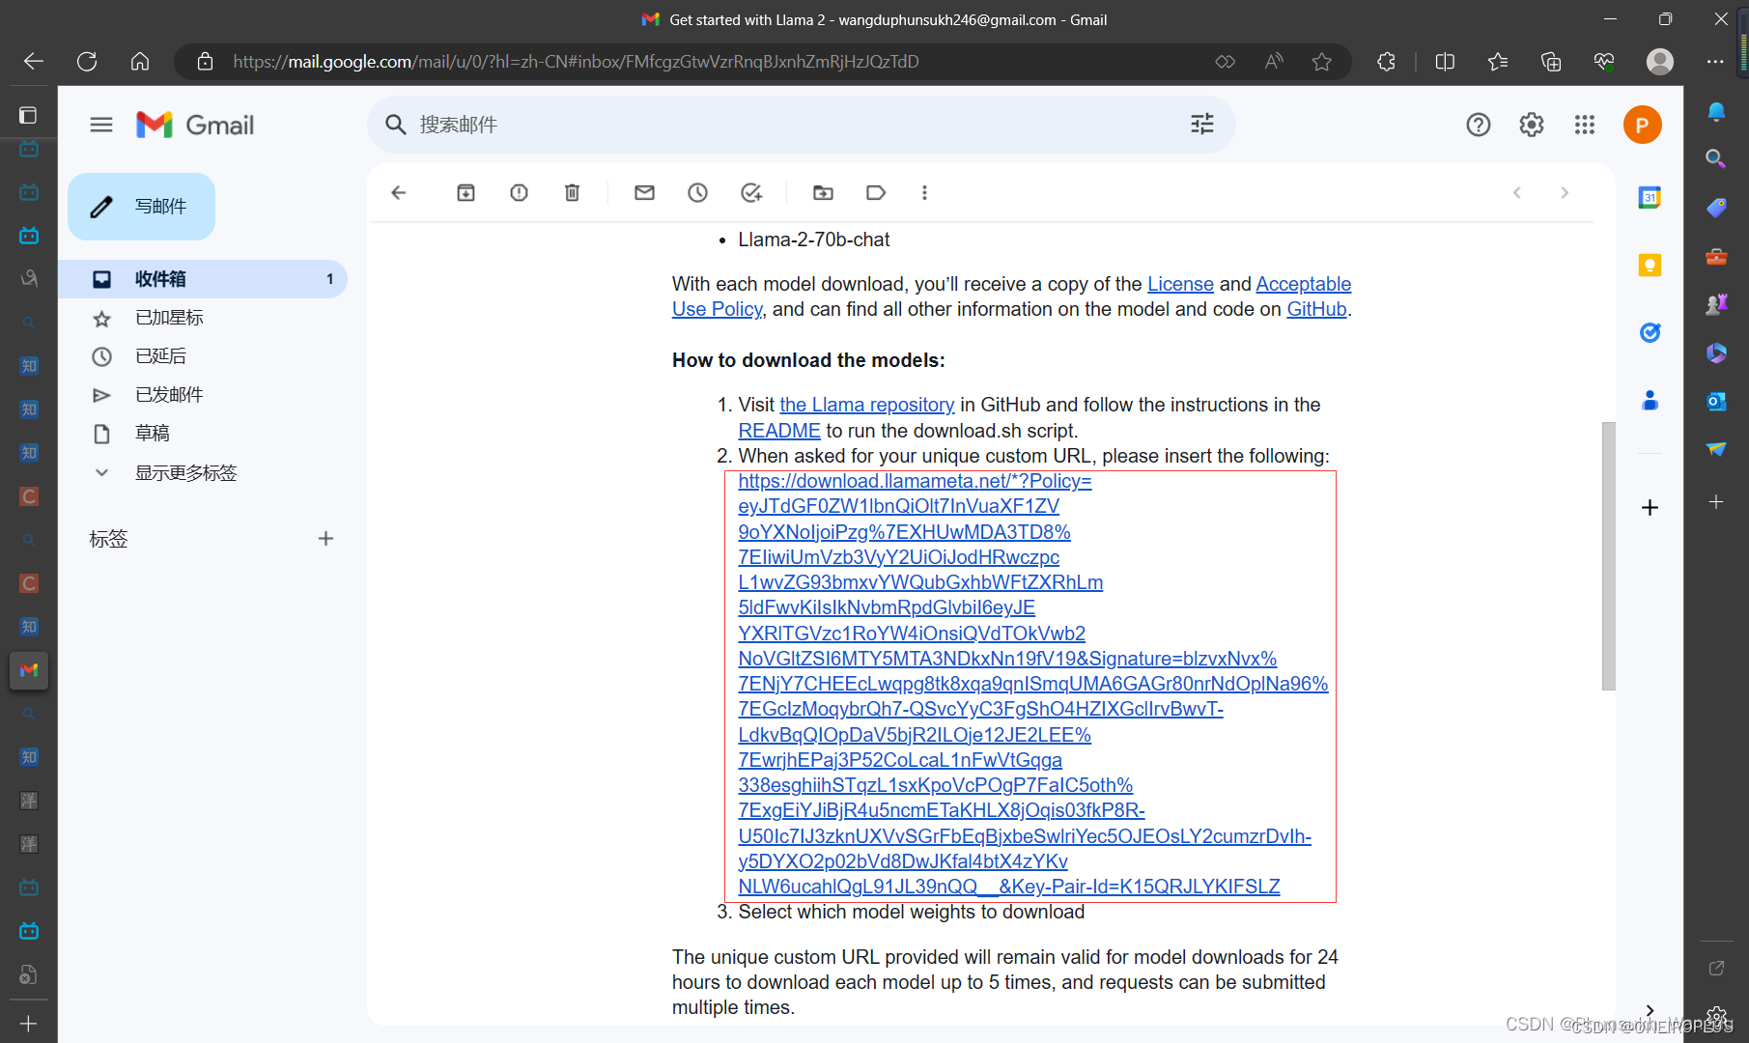This screenshot has width=1749, height=1043.
Task: Open the GitHub link
Action: 1316,309
